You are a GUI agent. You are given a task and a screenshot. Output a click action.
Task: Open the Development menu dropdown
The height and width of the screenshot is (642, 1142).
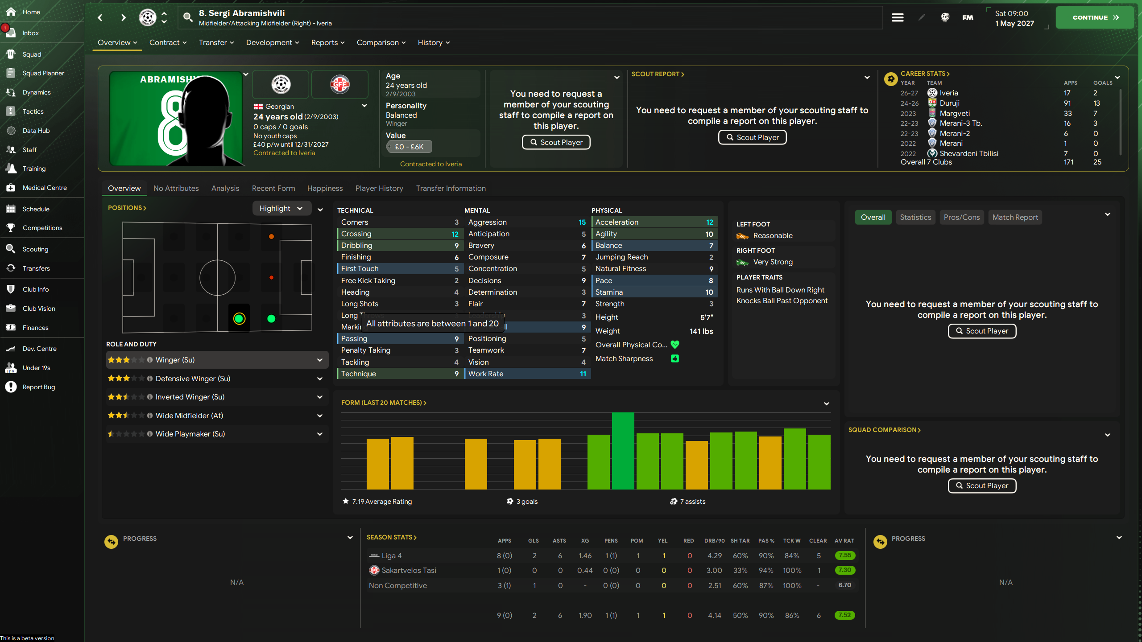point(272,42)
